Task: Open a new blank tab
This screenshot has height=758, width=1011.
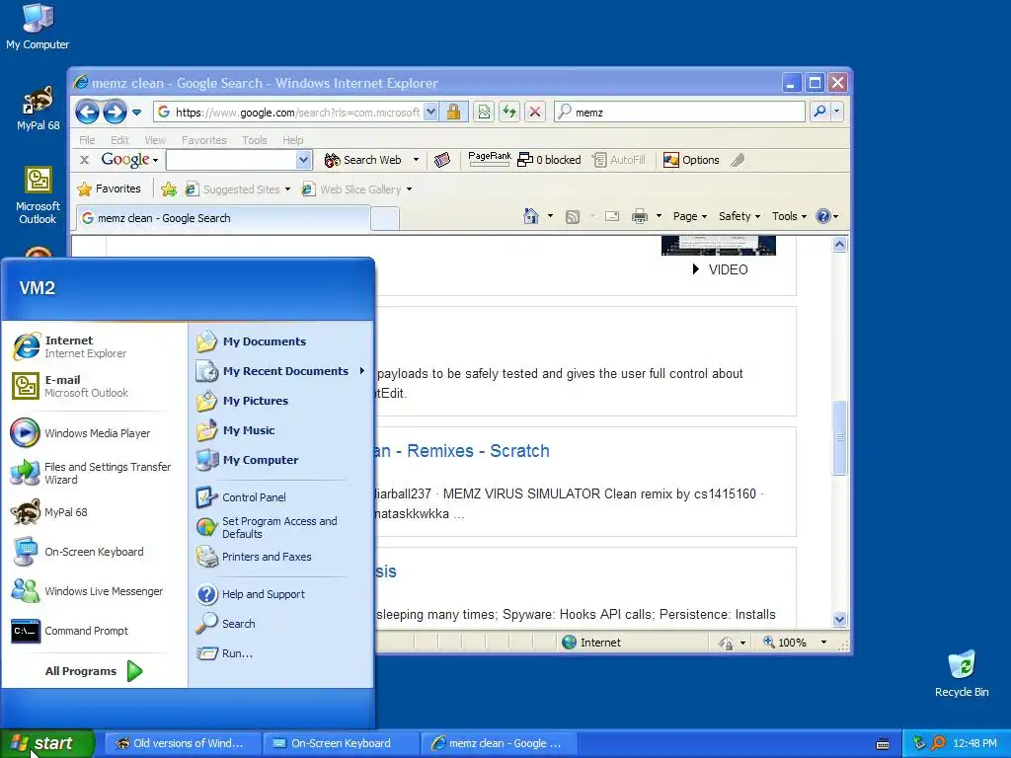Action: 385,219
